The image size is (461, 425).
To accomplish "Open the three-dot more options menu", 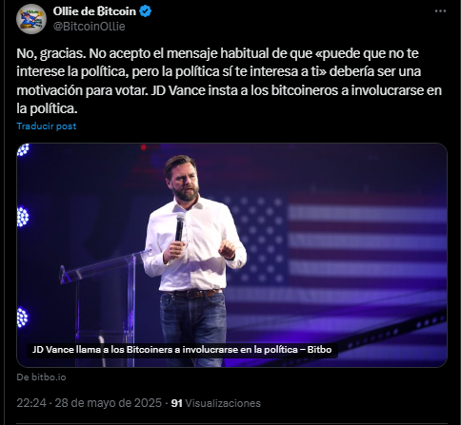I will point(440,11).
